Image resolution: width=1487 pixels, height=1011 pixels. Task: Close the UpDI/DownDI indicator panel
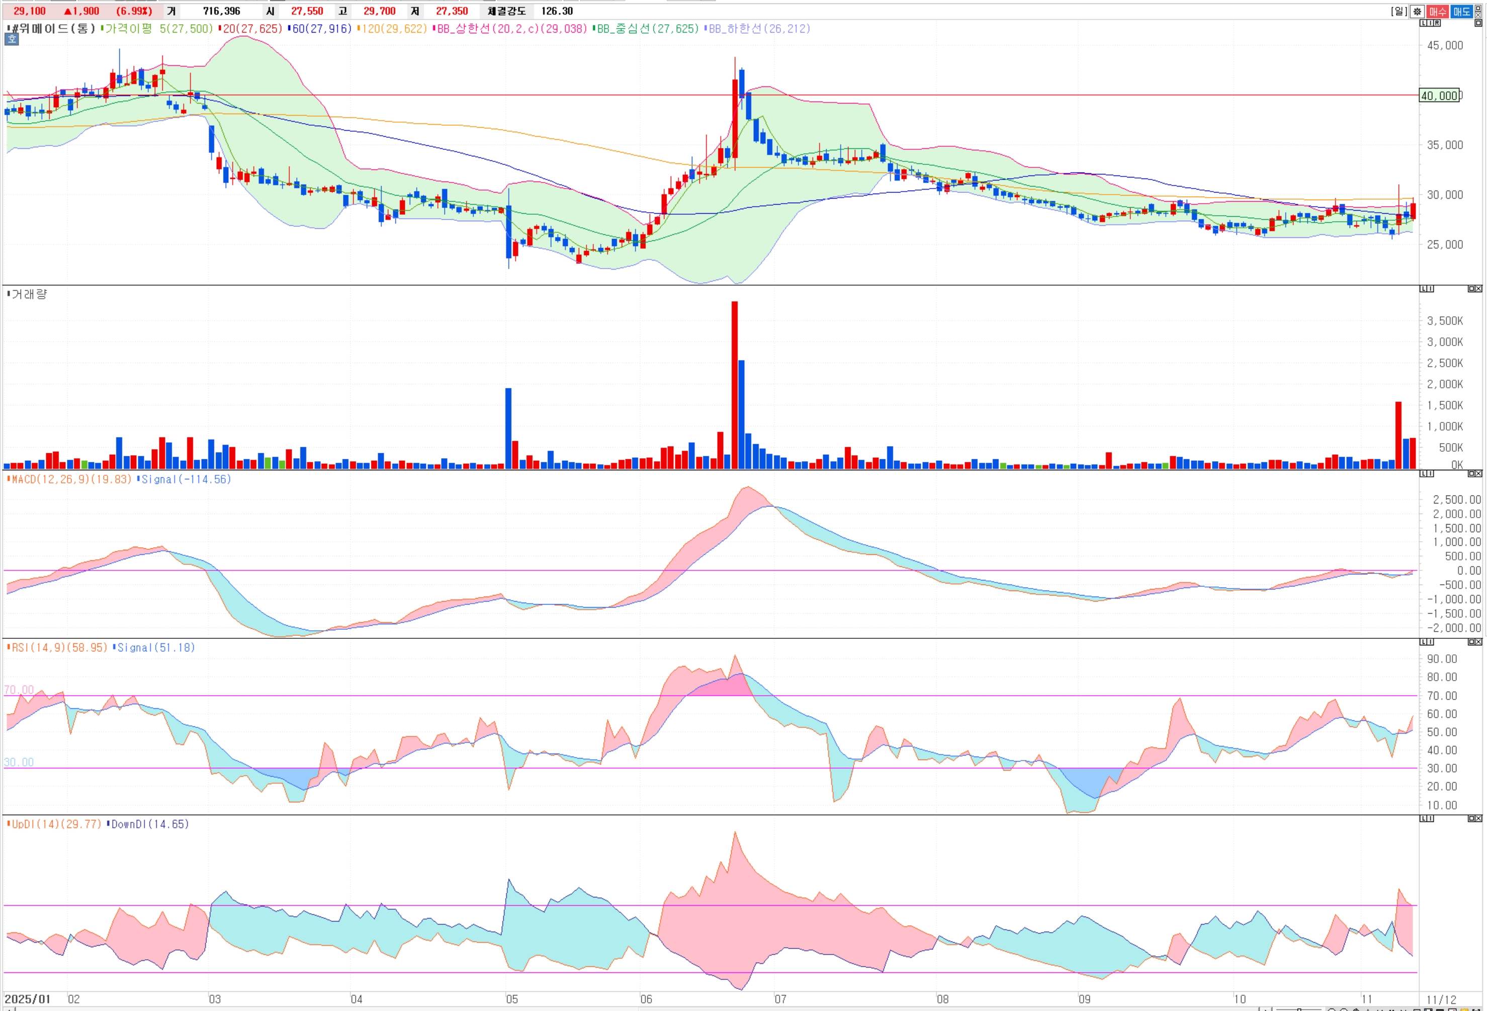(1478, 818)
